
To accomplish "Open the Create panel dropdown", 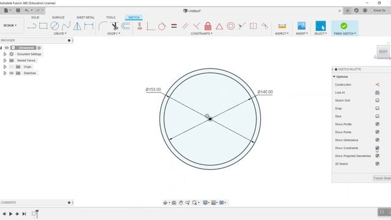I will [x=60, y=34].
